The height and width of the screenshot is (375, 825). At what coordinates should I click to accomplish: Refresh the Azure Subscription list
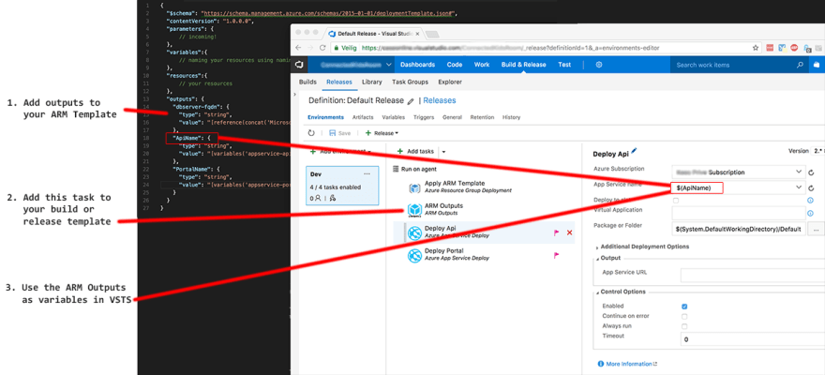(811, 172)
